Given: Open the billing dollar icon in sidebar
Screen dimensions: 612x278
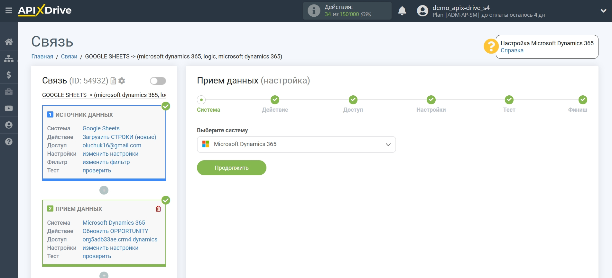Looking at the screenshot, I should coord(9,75).
